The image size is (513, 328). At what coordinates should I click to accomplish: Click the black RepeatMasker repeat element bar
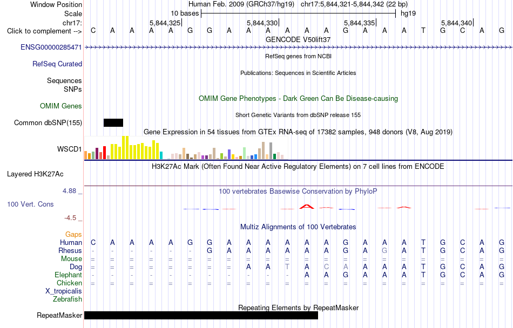201,315
